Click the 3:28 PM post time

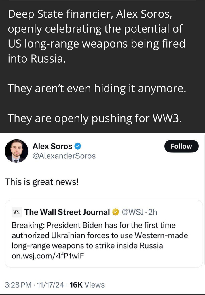point(18,285)
